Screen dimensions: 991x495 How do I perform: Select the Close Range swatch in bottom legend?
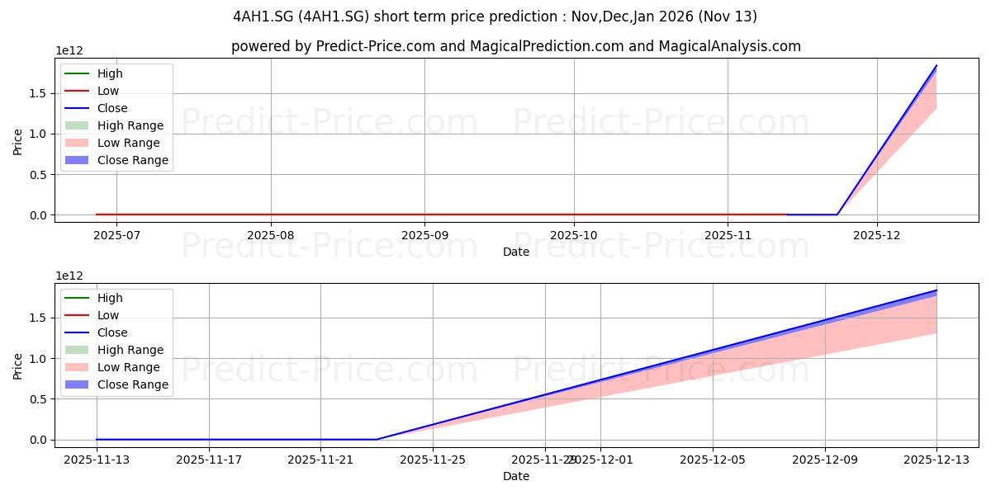78,384
